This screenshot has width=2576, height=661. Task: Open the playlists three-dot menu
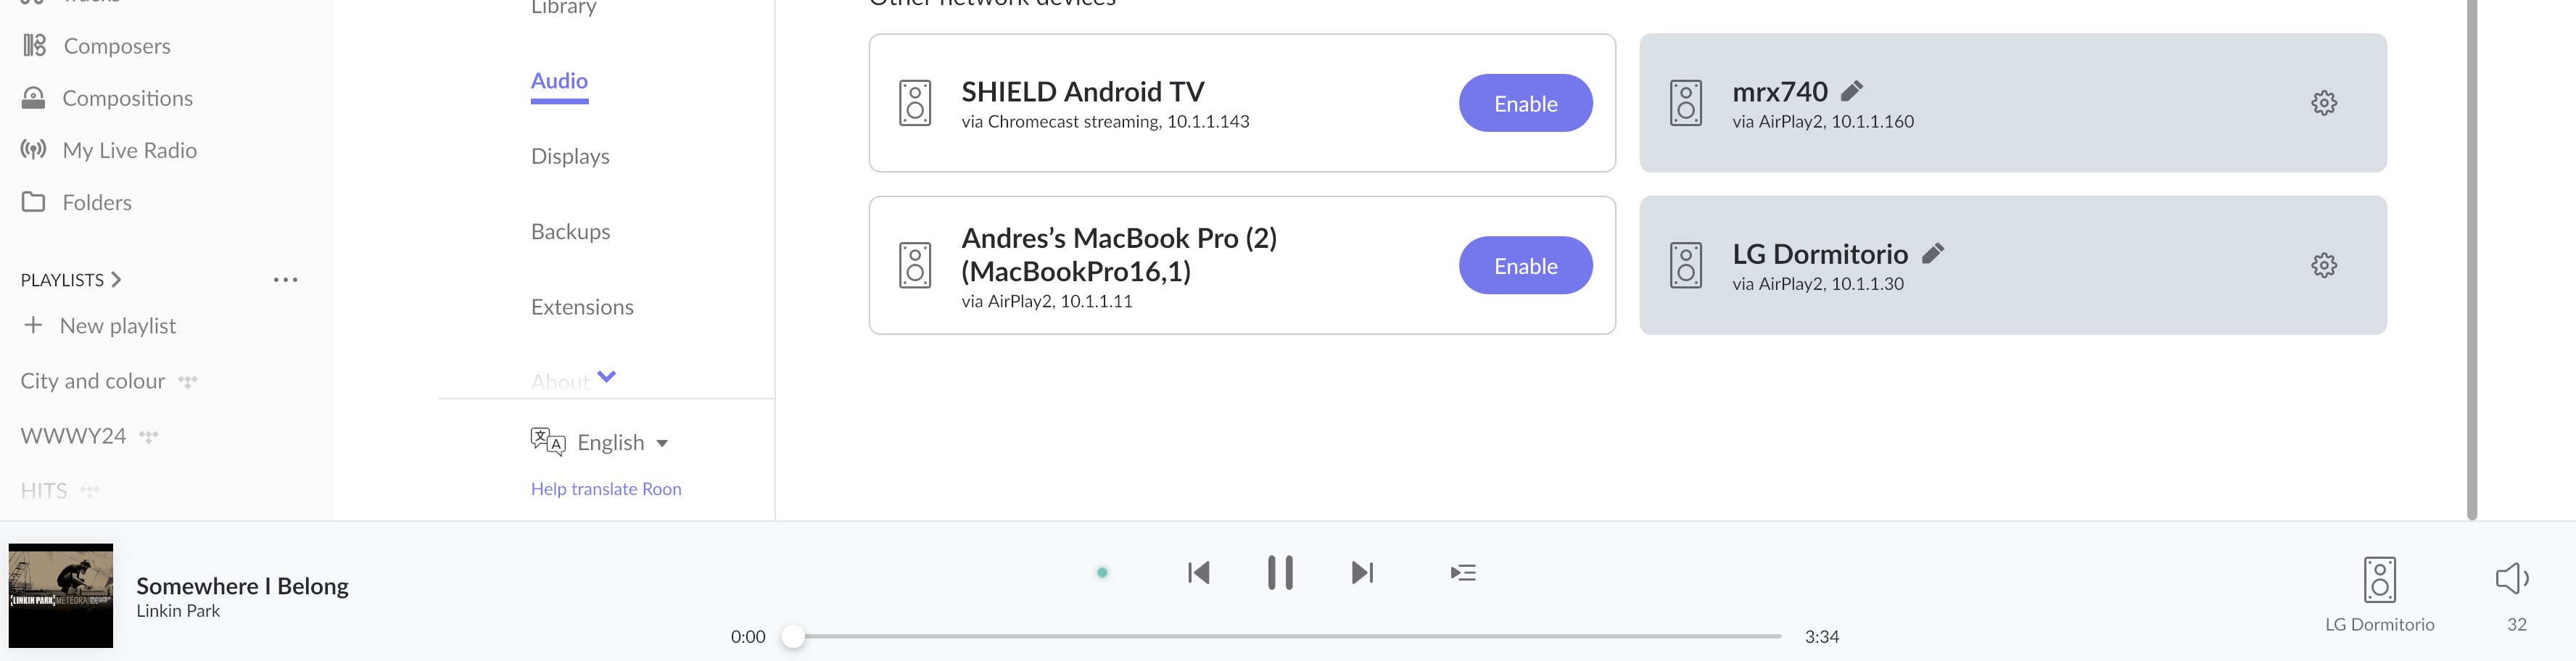pos(286,280)
